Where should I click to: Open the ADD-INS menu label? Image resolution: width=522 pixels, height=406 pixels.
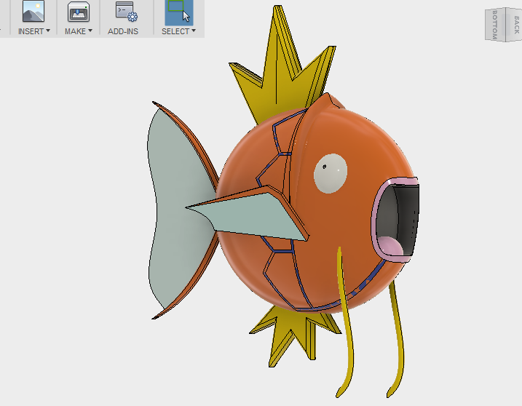tap(123, 31)
